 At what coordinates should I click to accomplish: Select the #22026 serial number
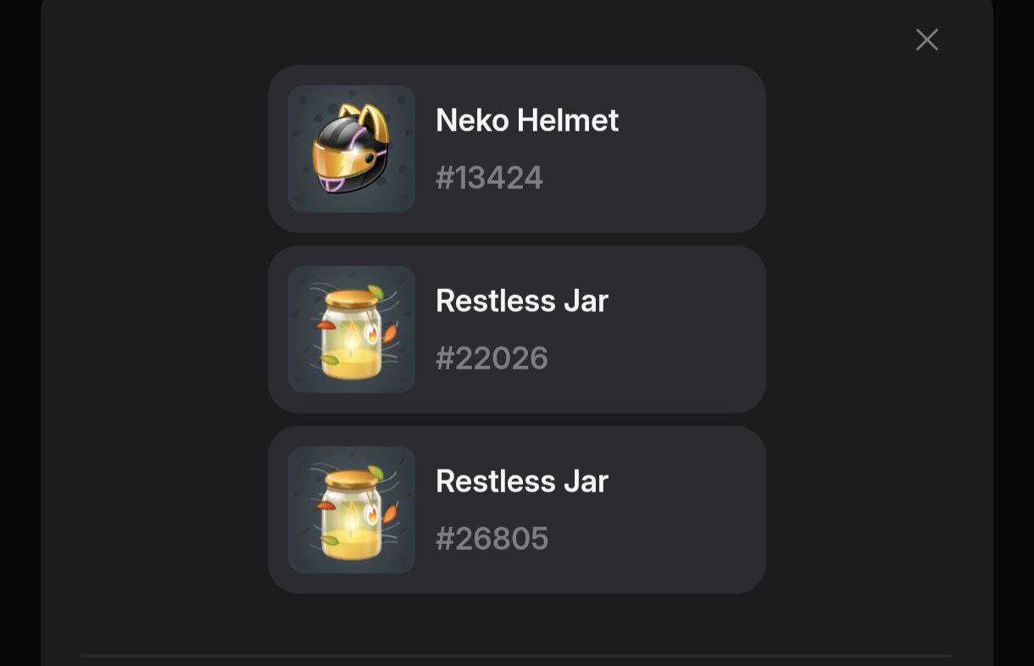coord(492,358)
